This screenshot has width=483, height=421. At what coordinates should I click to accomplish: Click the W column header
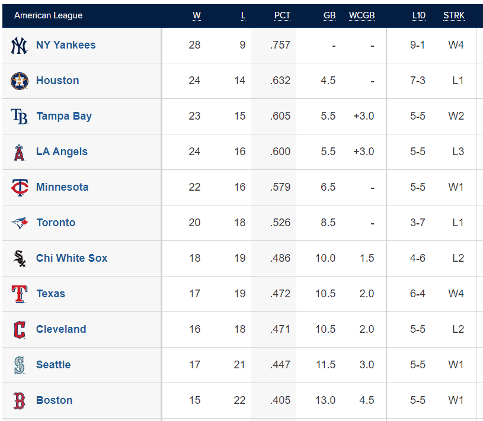pyautogui.click(x=197, y=15)
